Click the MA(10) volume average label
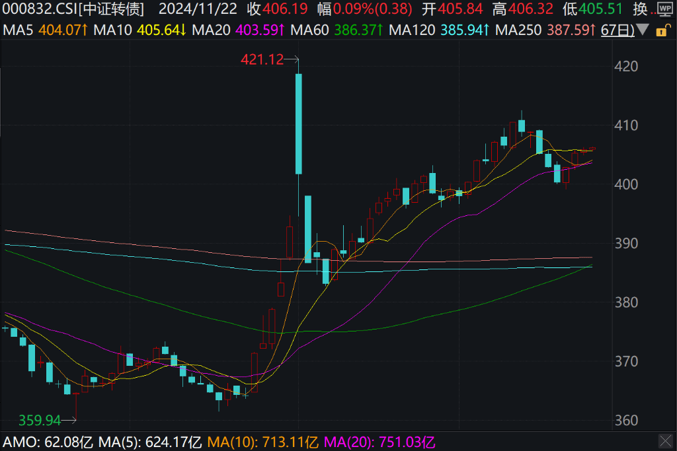The width and height of the screenshot is (677, 451). click(x=229, y=441)
